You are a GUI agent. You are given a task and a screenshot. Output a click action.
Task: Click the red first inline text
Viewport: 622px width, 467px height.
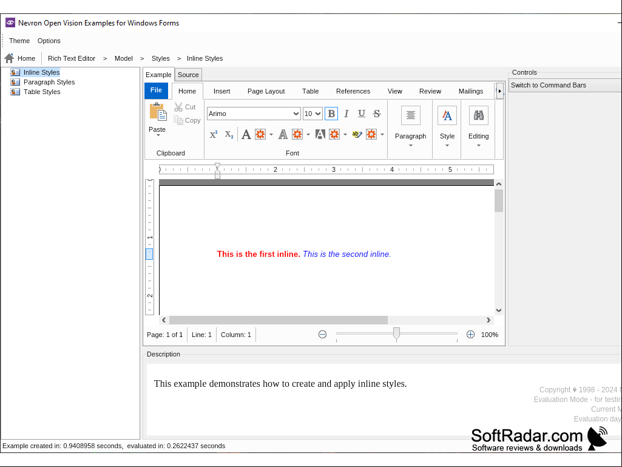[259, 254]
